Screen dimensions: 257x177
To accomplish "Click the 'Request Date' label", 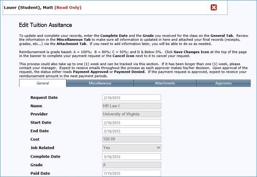I will point(44,98).
